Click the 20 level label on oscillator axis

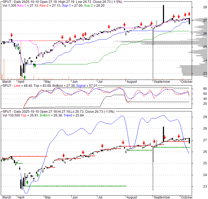pos(205,104)
